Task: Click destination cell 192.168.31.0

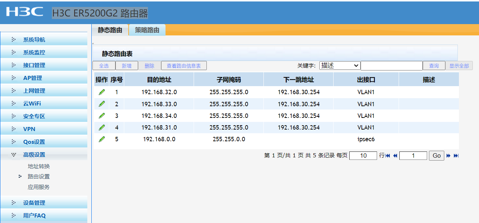Action: click(x=159, y=127)
